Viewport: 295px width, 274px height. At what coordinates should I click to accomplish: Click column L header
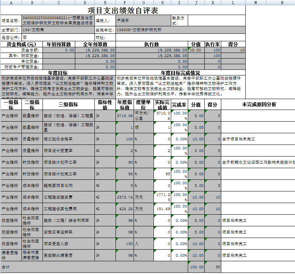(233, 3)
